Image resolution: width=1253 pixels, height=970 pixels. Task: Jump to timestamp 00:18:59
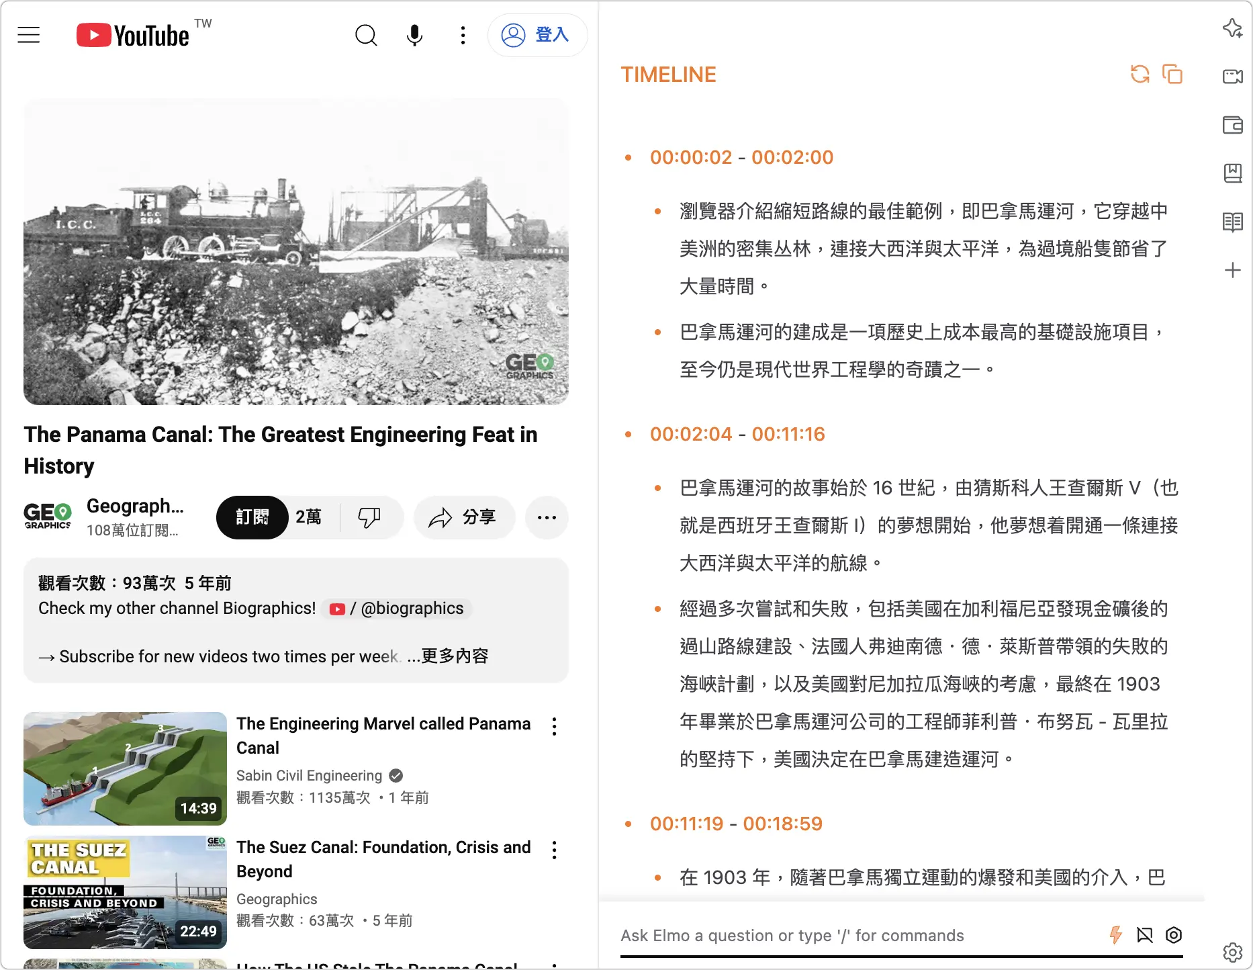click(783, 824)
